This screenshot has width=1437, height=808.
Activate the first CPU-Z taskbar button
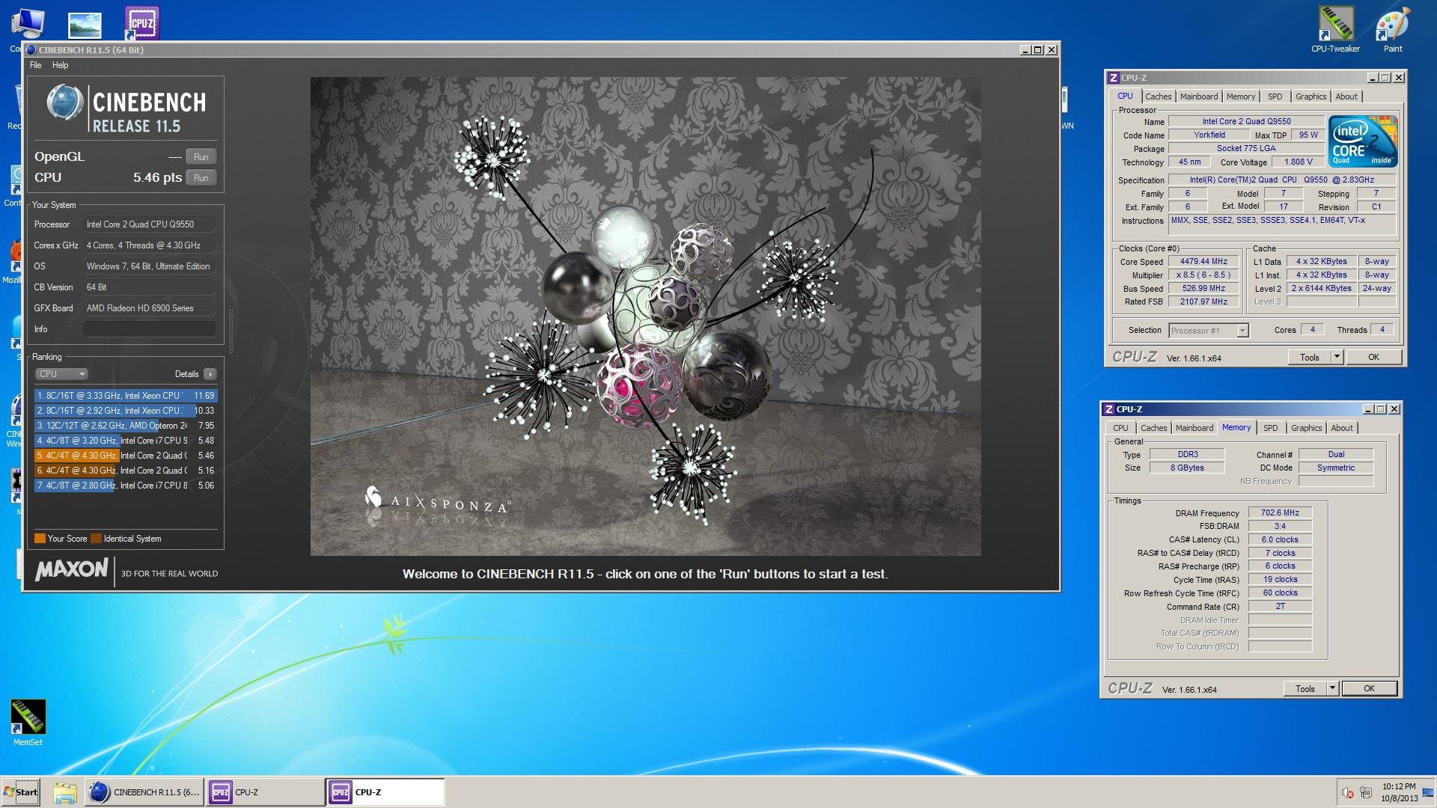pyautogui.click(x=265, y=792)
